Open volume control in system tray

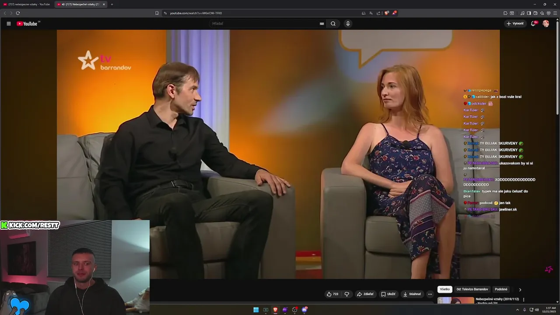(x=537, y=310)
